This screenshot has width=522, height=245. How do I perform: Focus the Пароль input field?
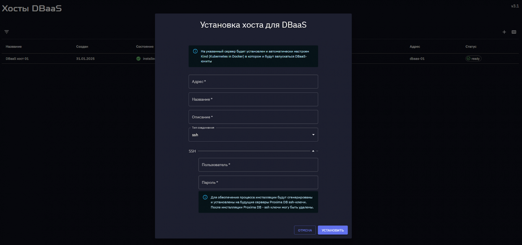pyautogui.click(x=258, y=183)
